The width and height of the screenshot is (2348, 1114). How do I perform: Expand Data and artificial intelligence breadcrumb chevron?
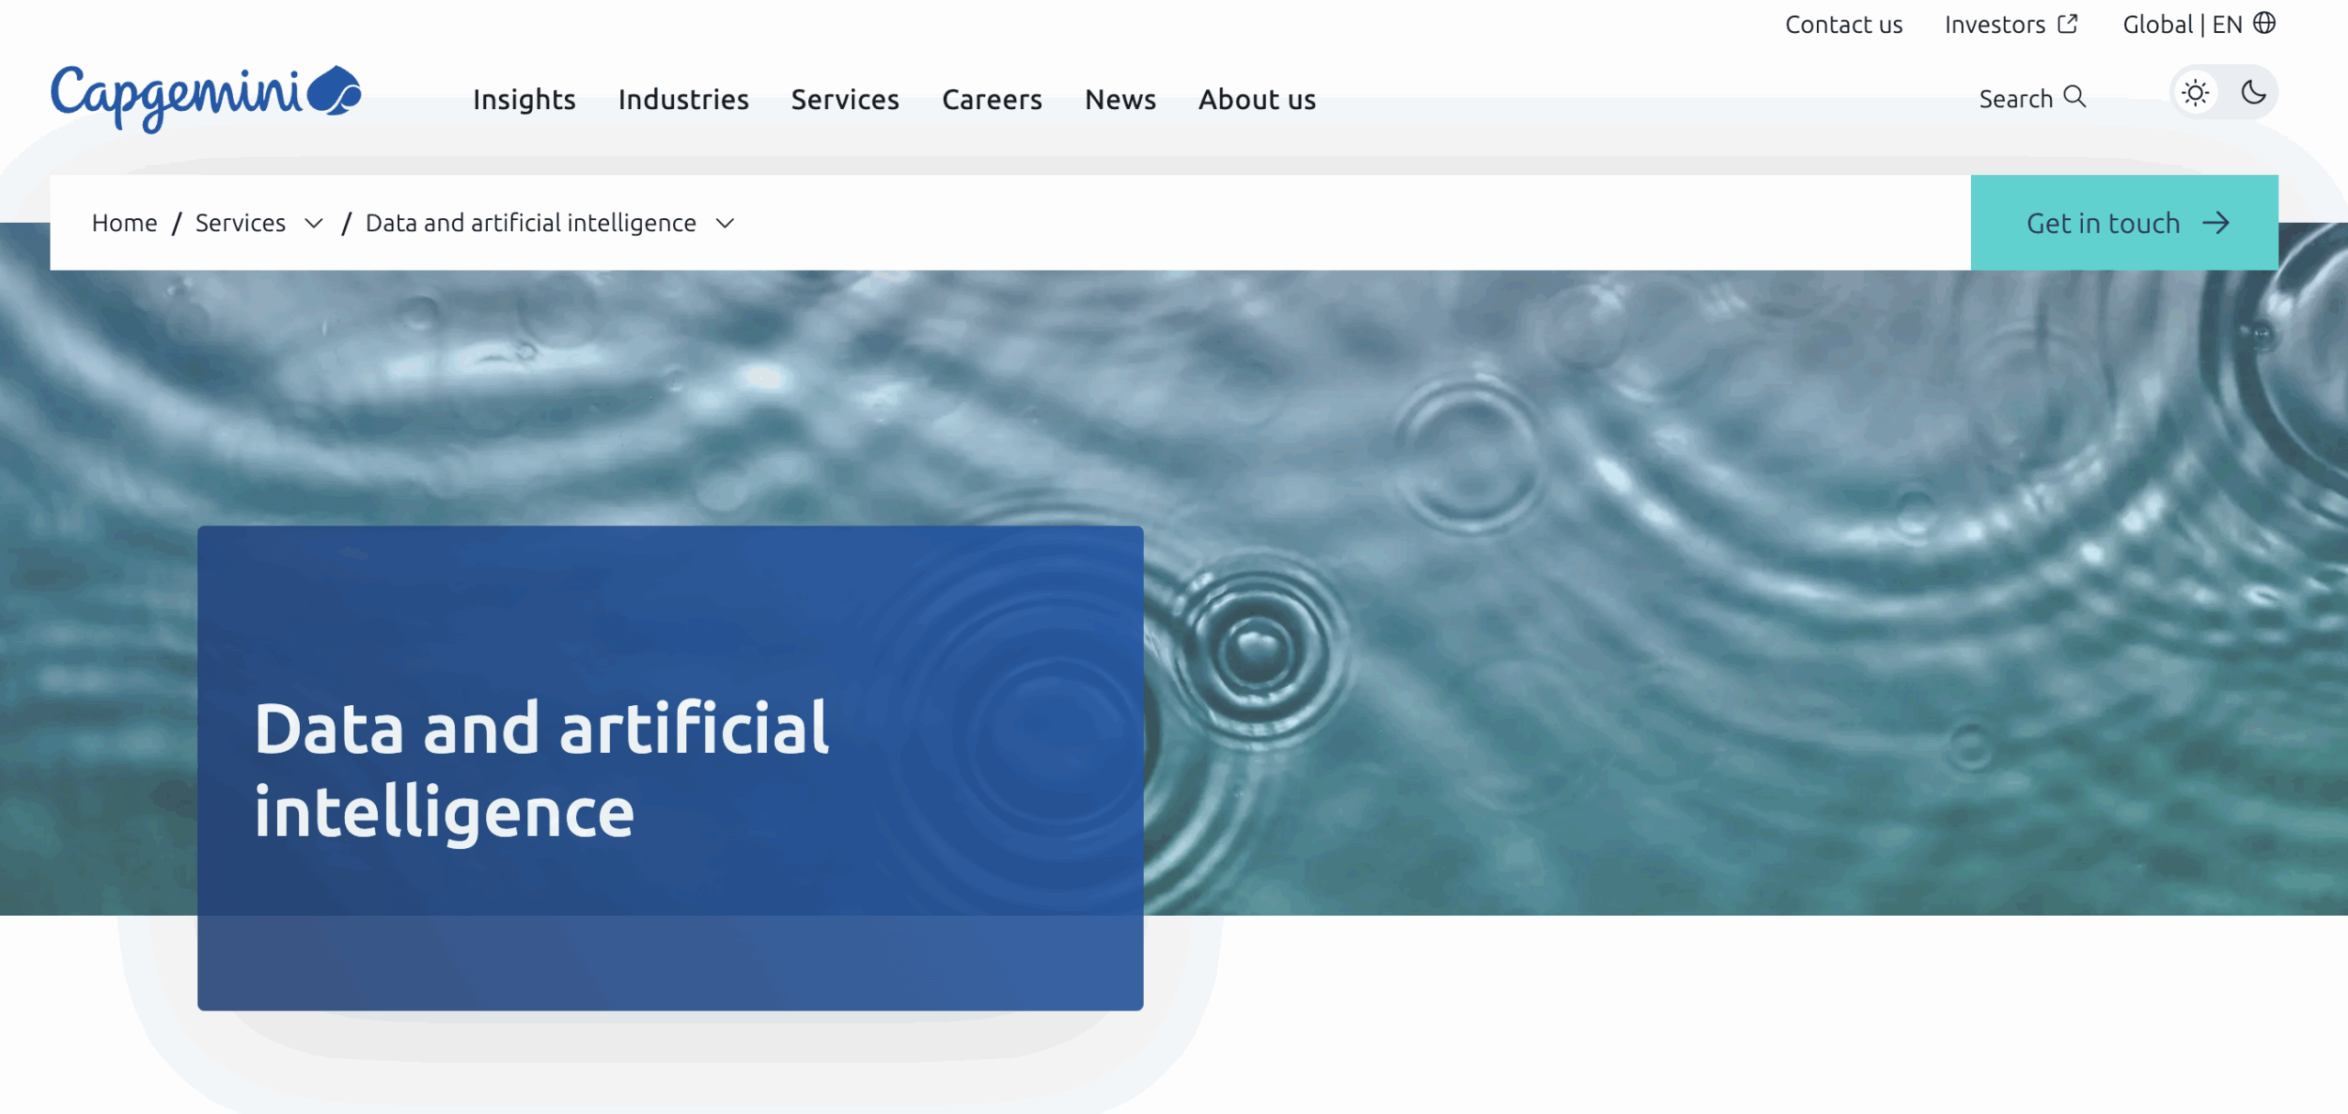(725, 224)
